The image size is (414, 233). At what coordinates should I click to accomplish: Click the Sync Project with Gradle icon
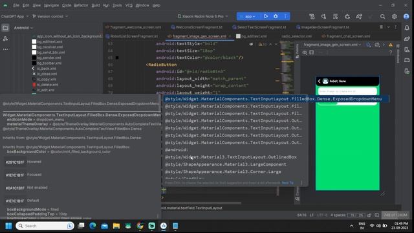click(359, 17)
